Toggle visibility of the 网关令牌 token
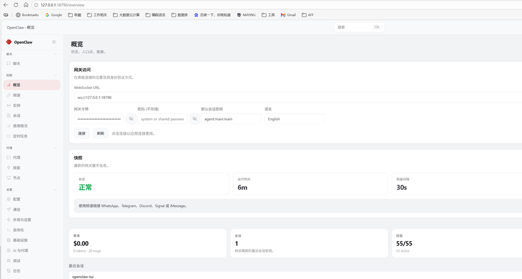The width and height of the screenshot is (522, 279). pyautogui.click(x=131, y=119)
